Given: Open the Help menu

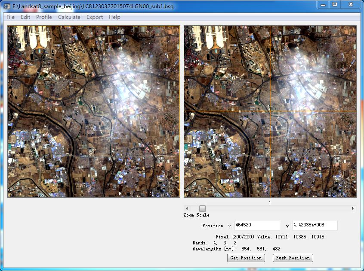Looking at the screenshot, I should coord(114,17).
